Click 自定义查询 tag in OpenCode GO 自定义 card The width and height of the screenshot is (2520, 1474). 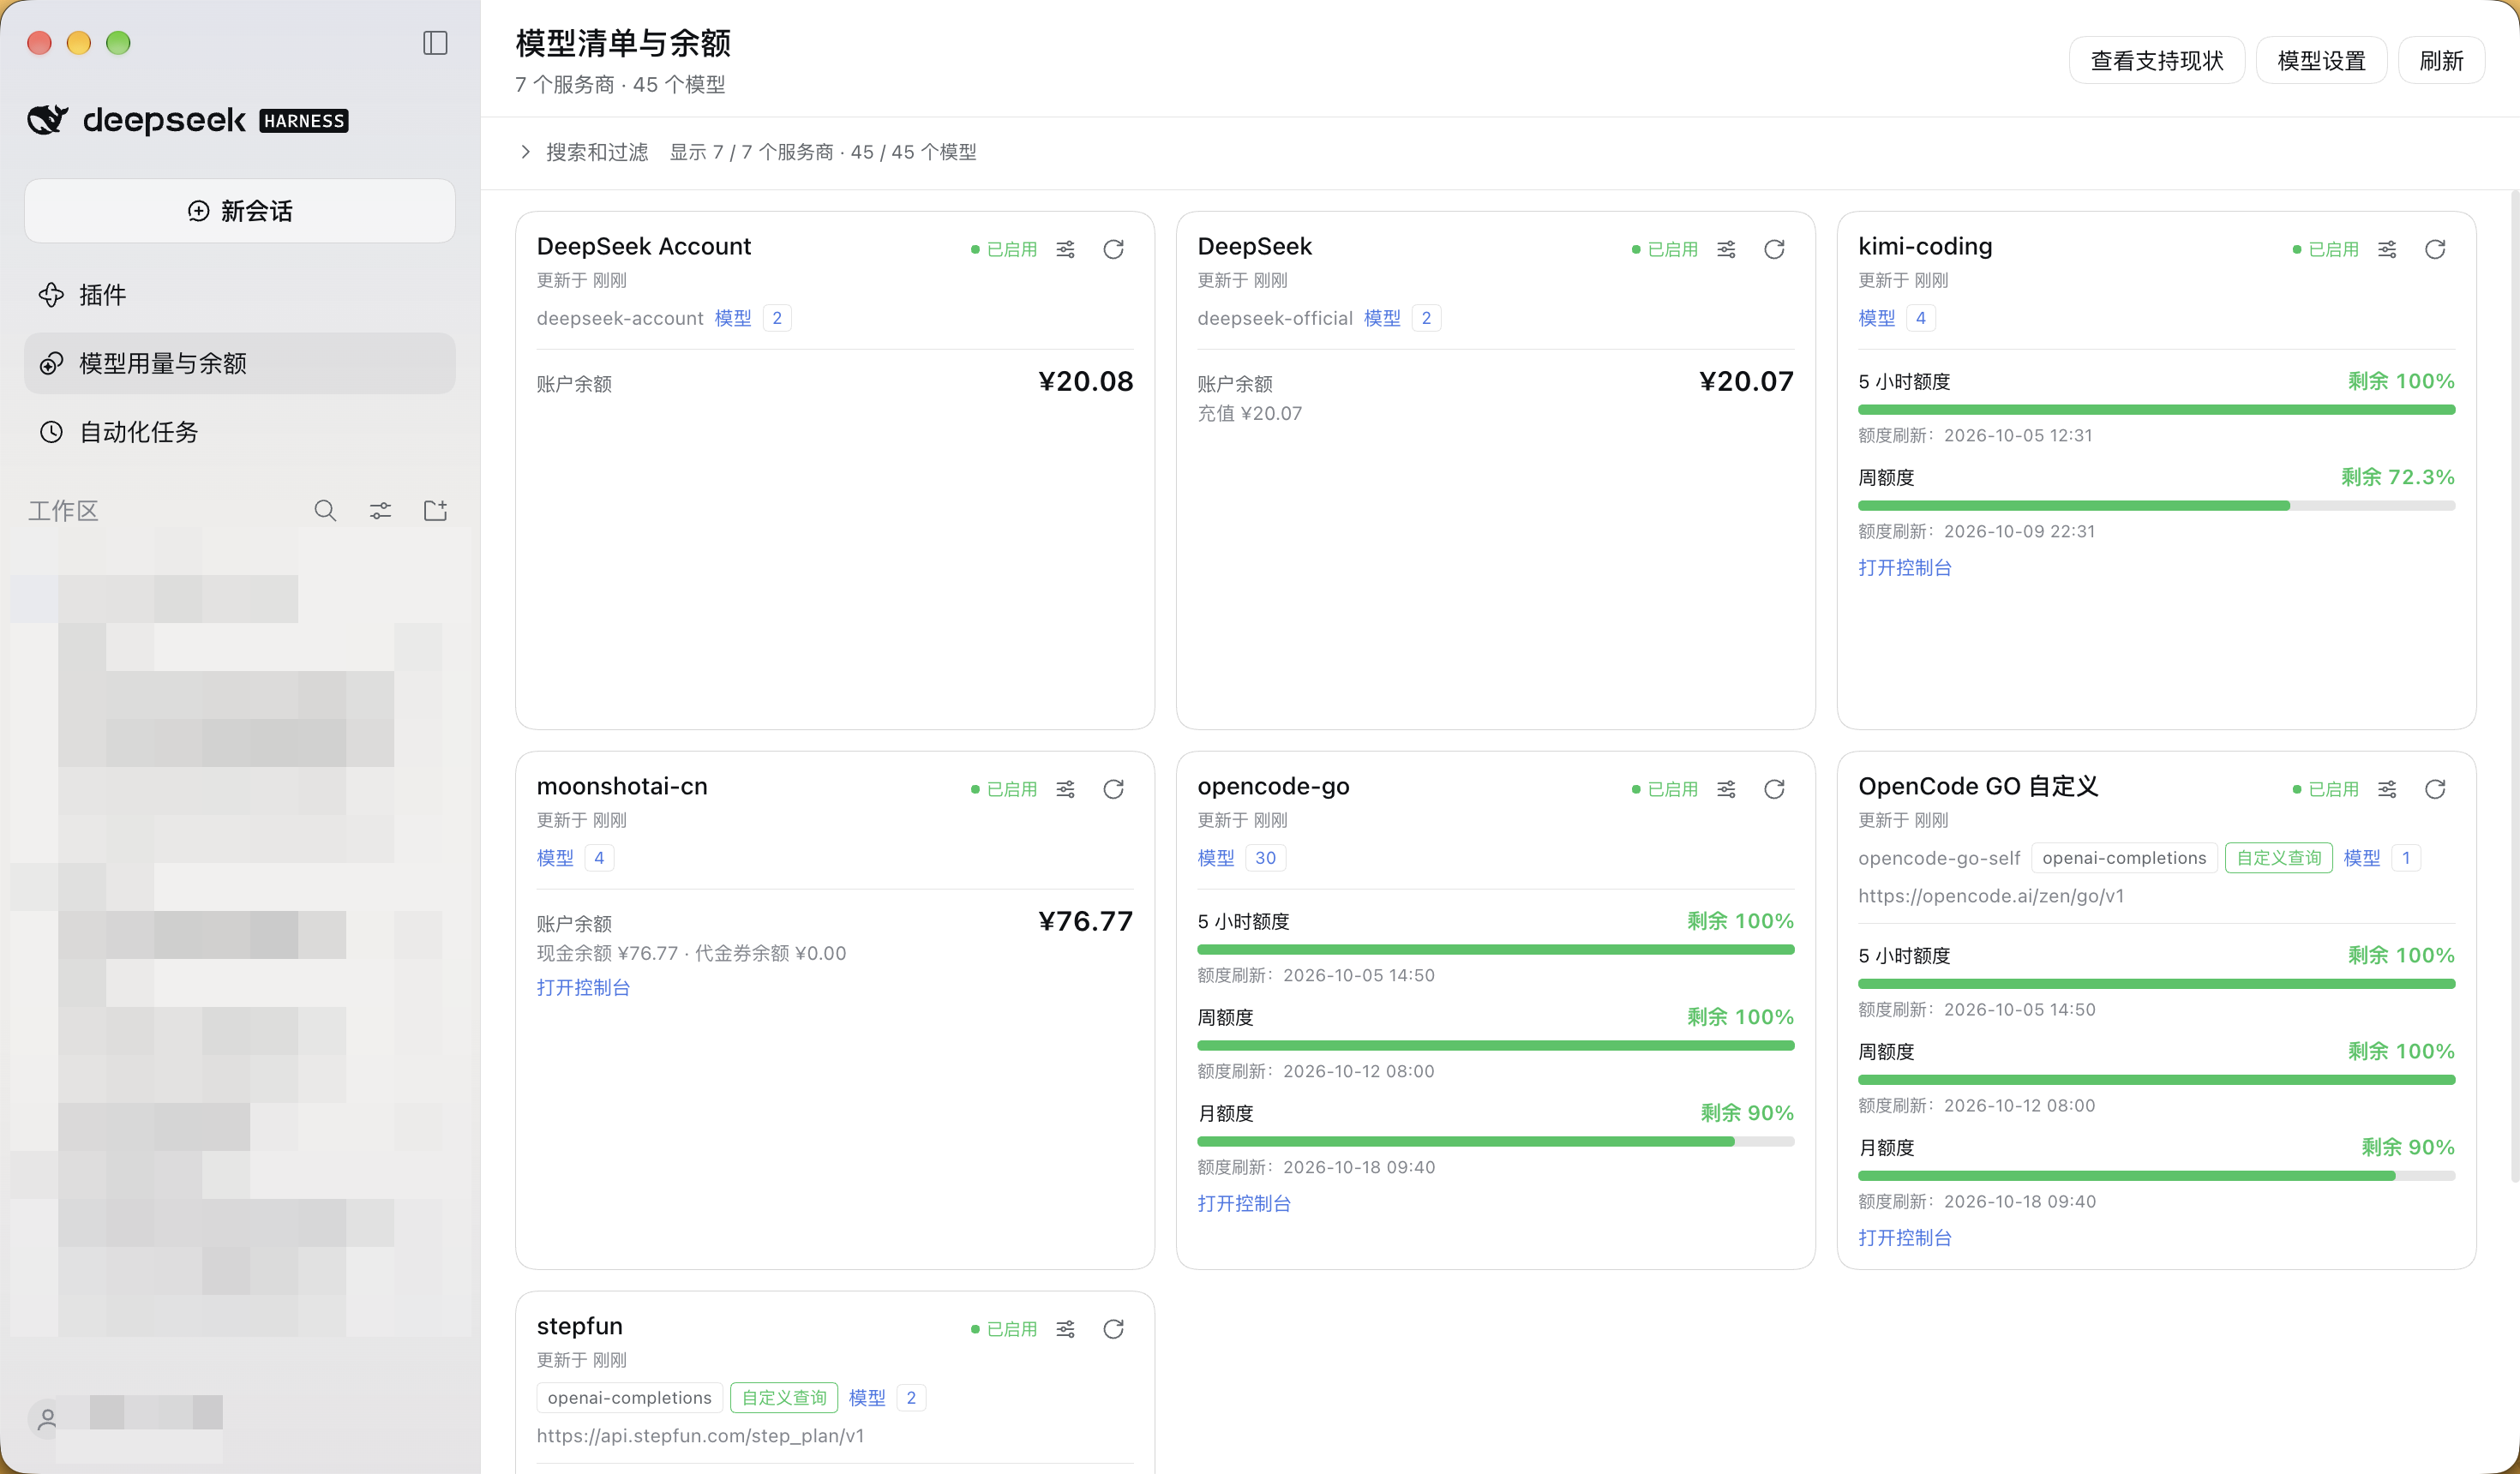pos(2278,858)
